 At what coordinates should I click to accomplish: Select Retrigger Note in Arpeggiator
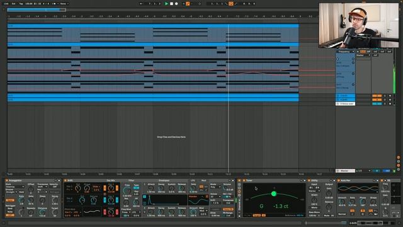pyautogui.click(x=10, y=212)
